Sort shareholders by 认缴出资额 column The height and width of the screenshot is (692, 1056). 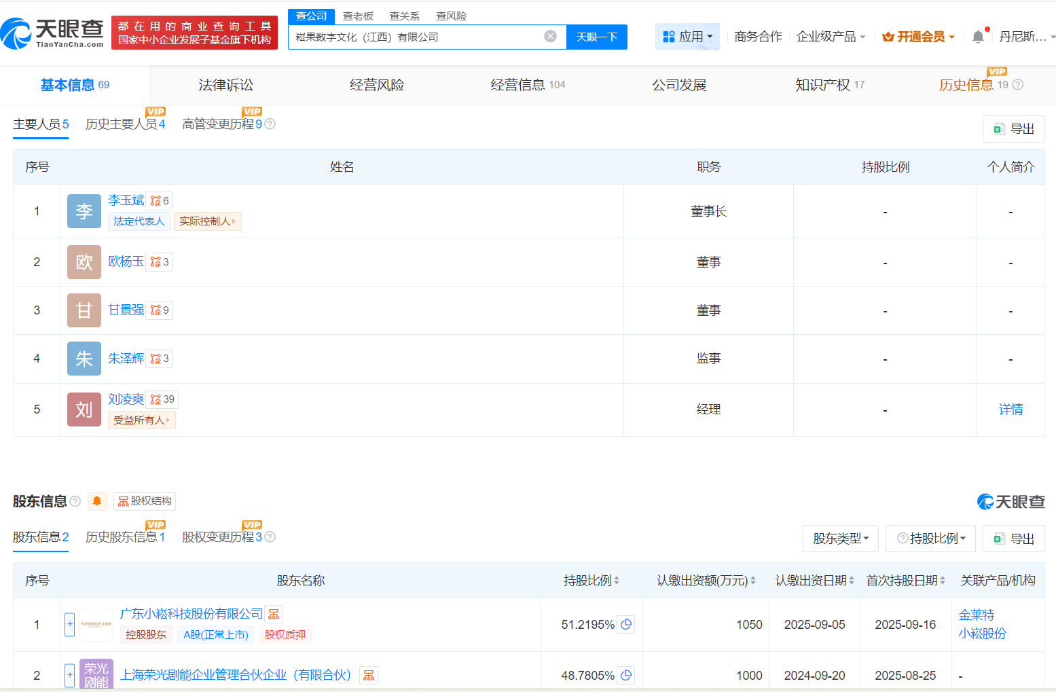coord(706,581)
